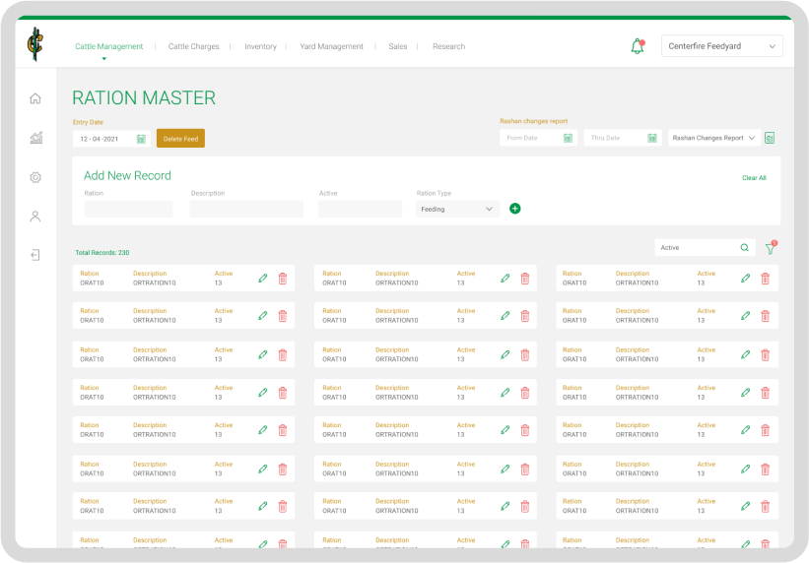
Task: Open the user profile sidebar icon
Action: click(35, 217)
